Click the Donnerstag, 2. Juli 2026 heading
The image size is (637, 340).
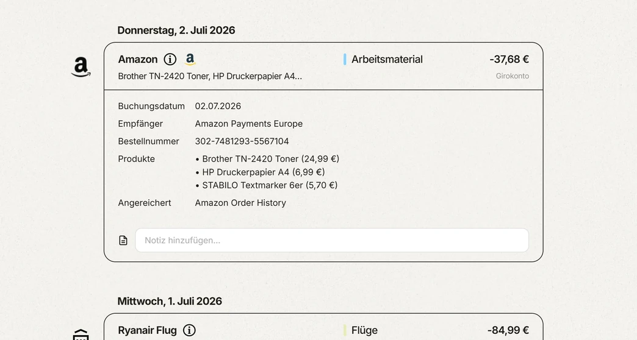[176, 30]
